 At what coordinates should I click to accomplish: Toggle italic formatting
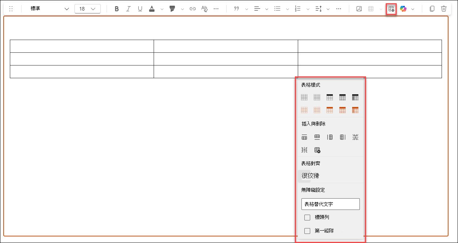pyautogui.click(x=128, y=9)
